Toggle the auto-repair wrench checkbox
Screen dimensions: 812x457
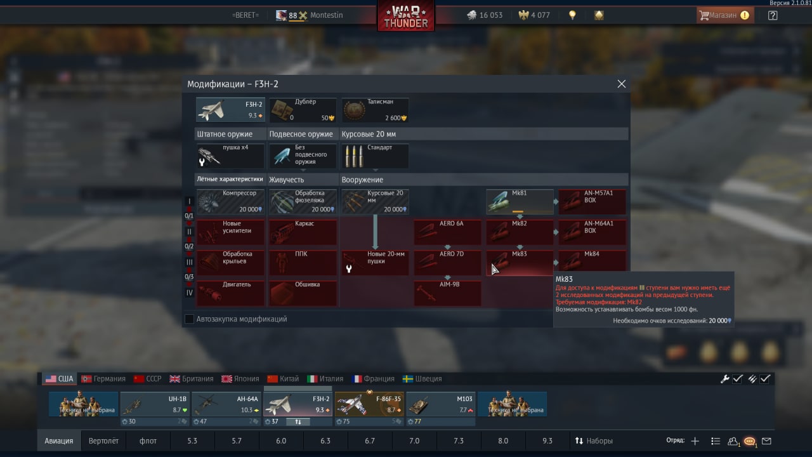[x=738, y=379]
